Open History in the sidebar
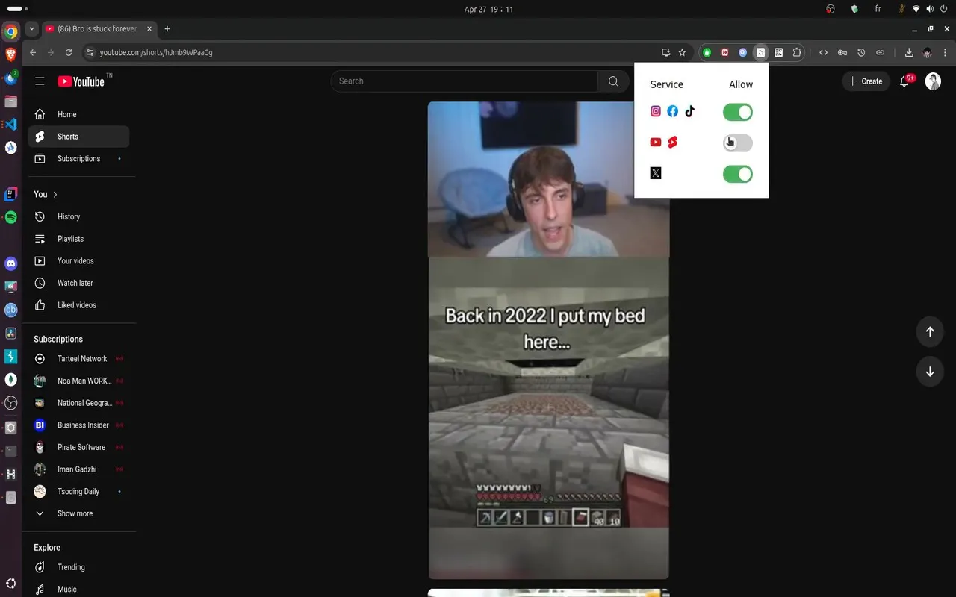 (79, 216)
